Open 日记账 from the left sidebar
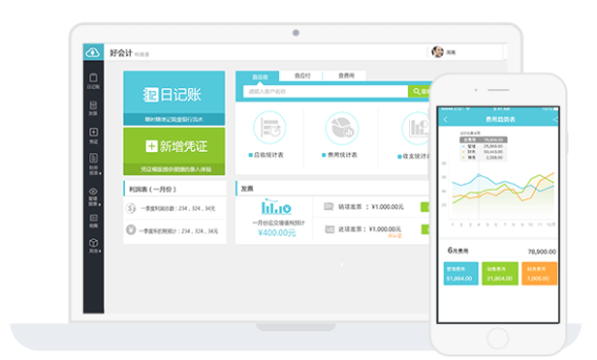Viewport: 597px width, 360px height. 93,81
